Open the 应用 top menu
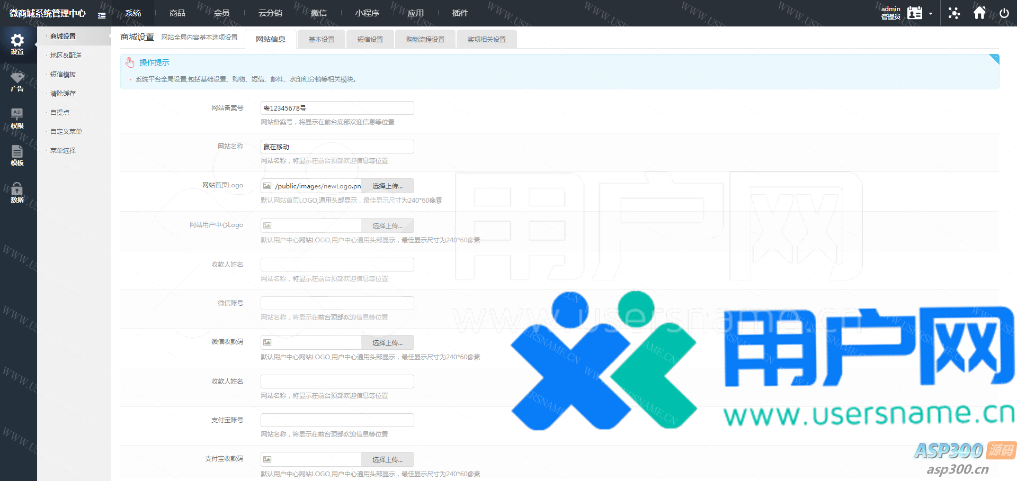 [x=416, y=13]
